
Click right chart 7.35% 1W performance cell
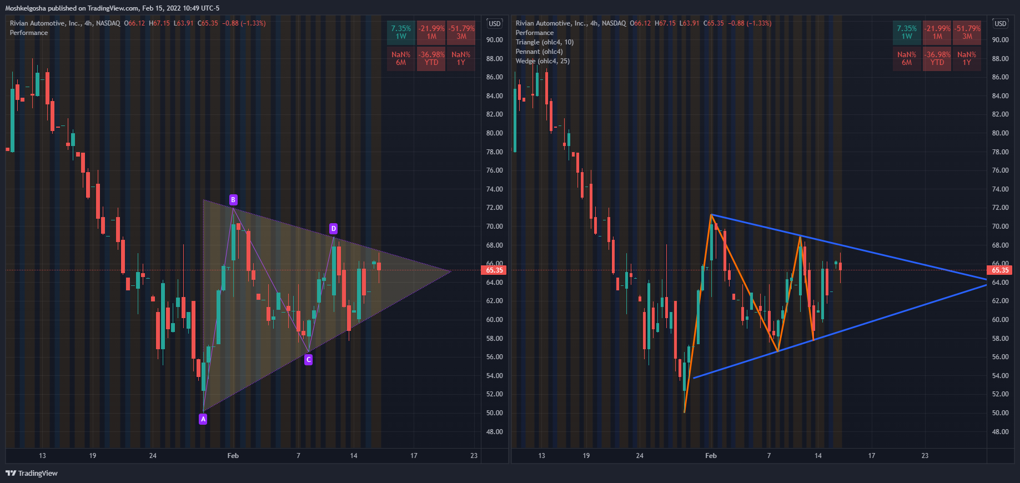tap(907, 33)
